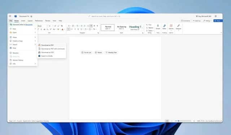
Task: Click the Buy Microsoft 365 diamond button
Action: (x=204, y=16)
